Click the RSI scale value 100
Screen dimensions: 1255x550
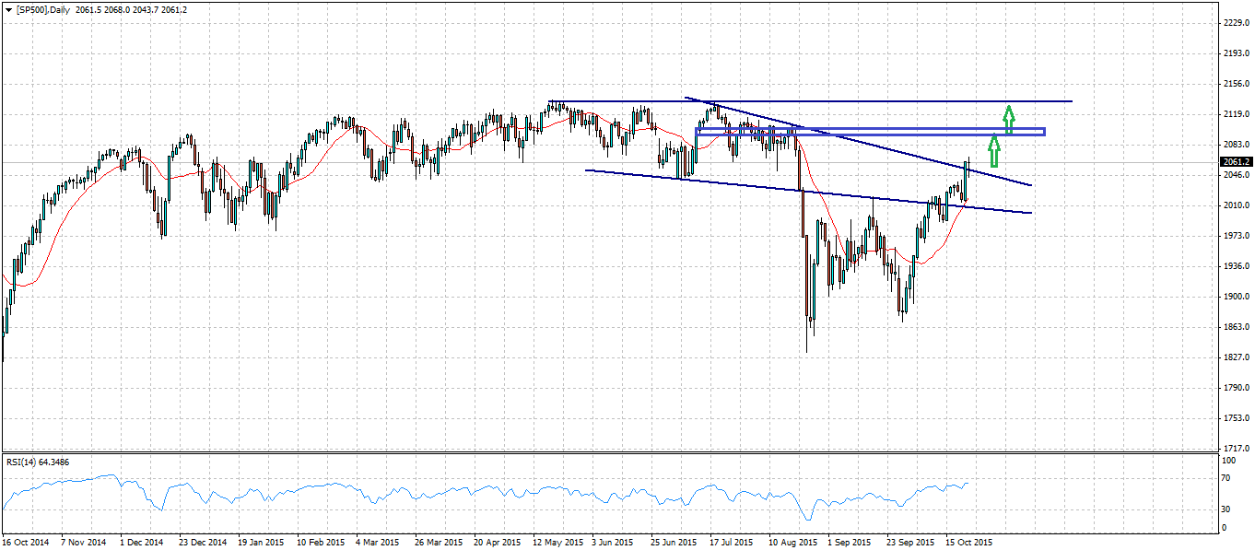[1227, 460]
